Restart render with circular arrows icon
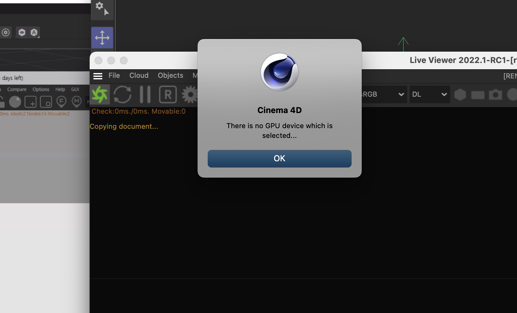Screen dimensions: 517x313 [122, 94]
